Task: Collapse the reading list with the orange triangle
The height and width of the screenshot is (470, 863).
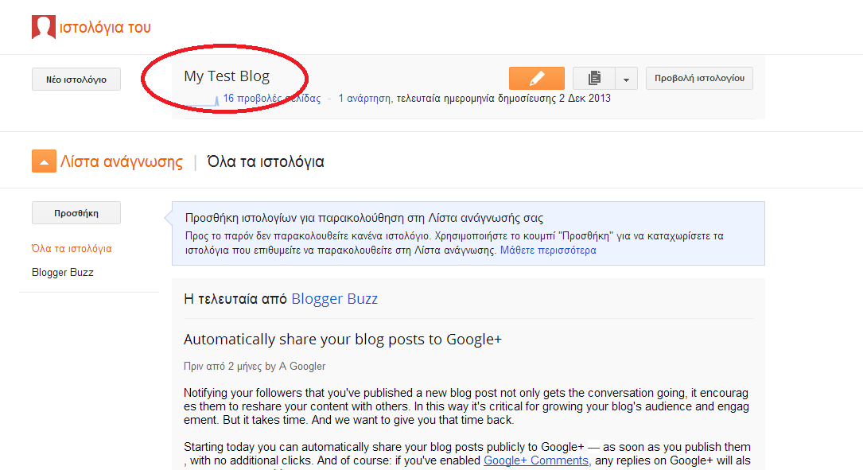Action: [x=44, y=161]
